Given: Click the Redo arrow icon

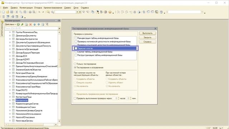Looking at the screenshot, I should [43, 12].
